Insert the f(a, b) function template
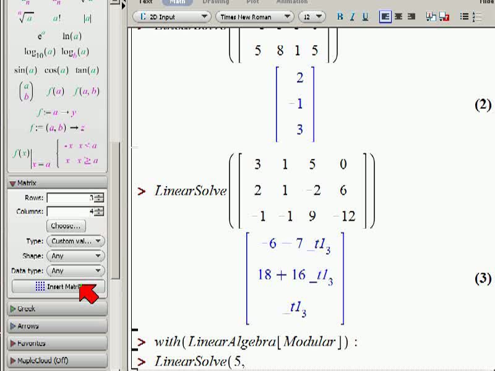The width and height of the screenshot is (495, 371). tap(87, 92)
